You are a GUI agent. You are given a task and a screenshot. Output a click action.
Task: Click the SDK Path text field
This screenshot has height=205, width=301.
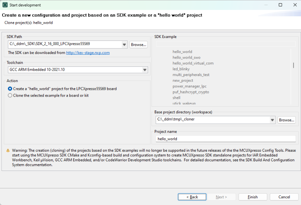(x=65, y=44)
